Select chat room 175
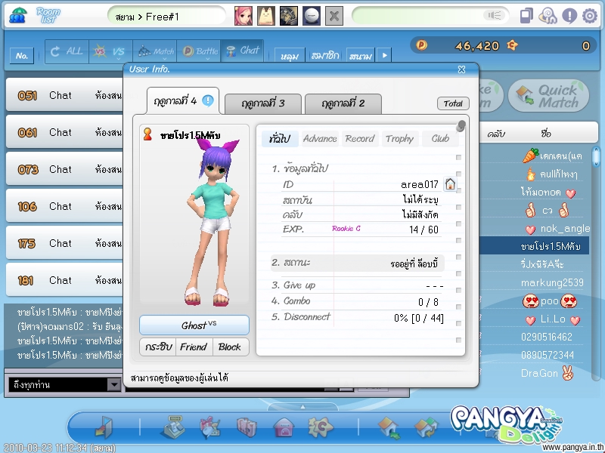Image resolution: width=605 pixels, height=453 pixels. click(65, 243)
